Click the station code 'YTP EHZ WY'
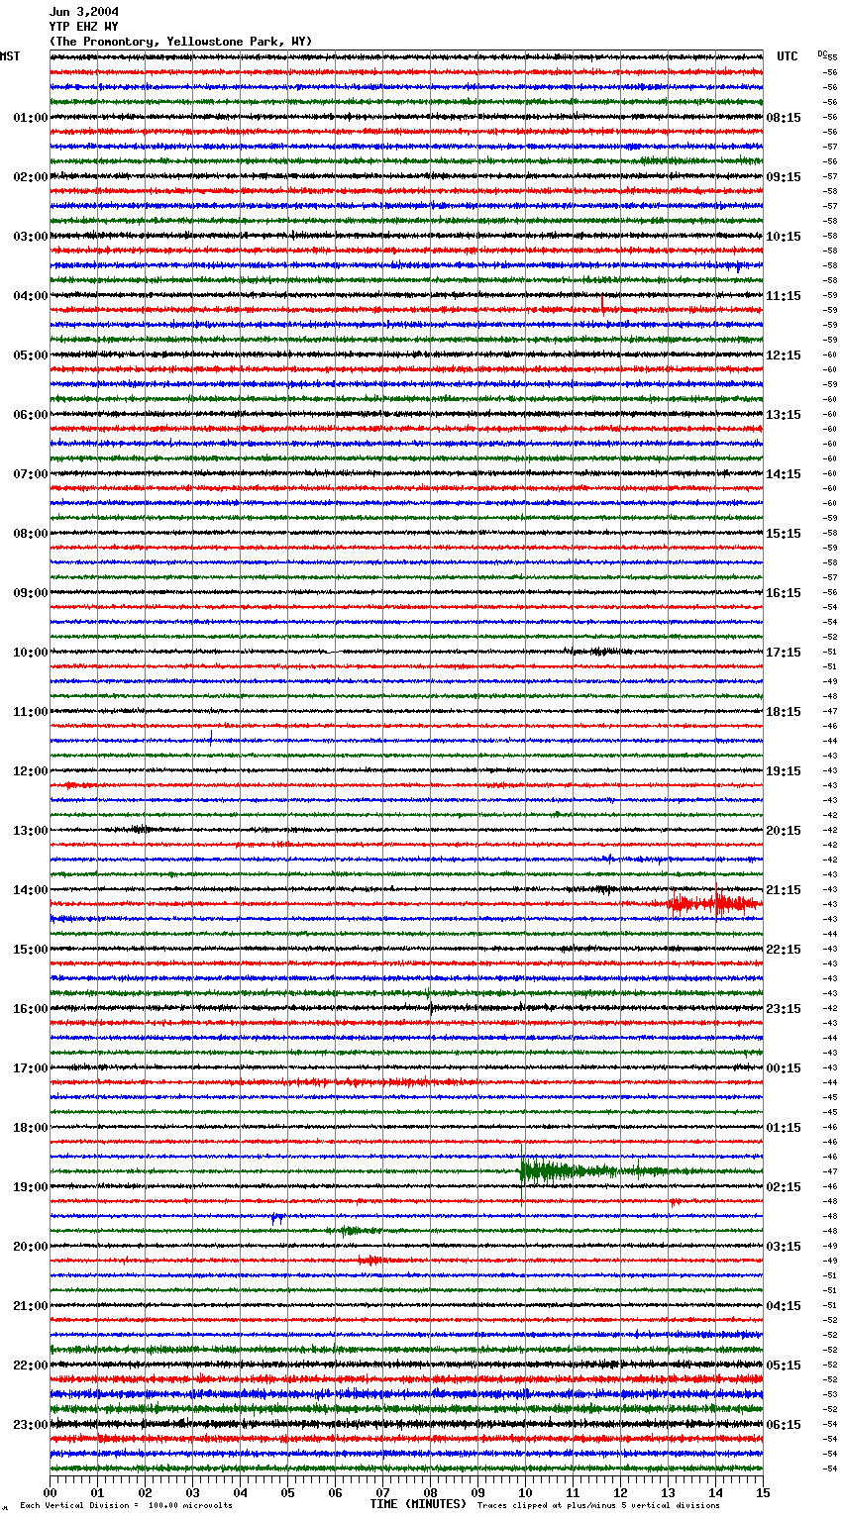 coord(83,27)
